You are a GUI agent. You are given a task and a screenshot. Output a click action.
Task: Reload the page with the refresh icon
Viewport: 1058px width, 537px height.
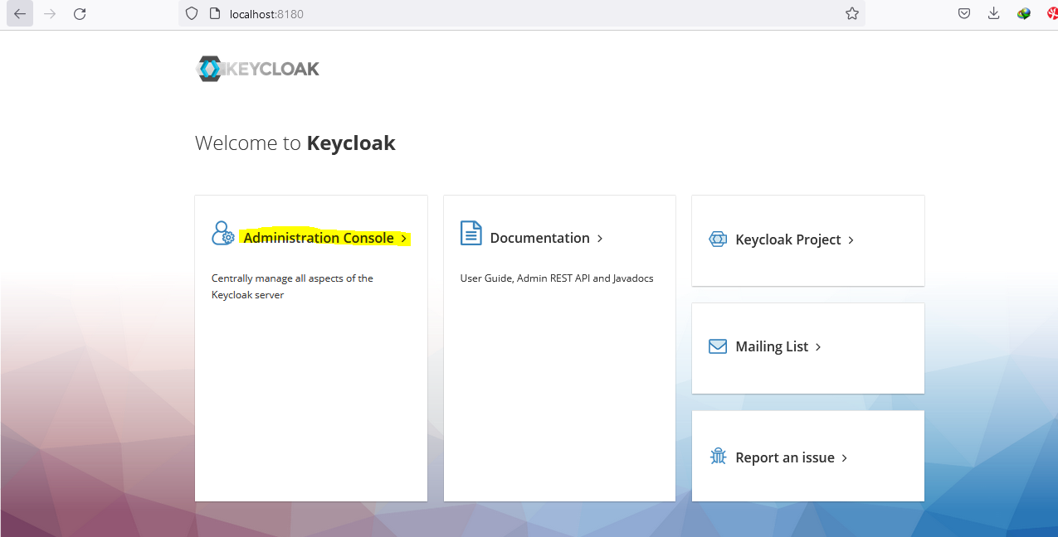[x=80, y=13]
